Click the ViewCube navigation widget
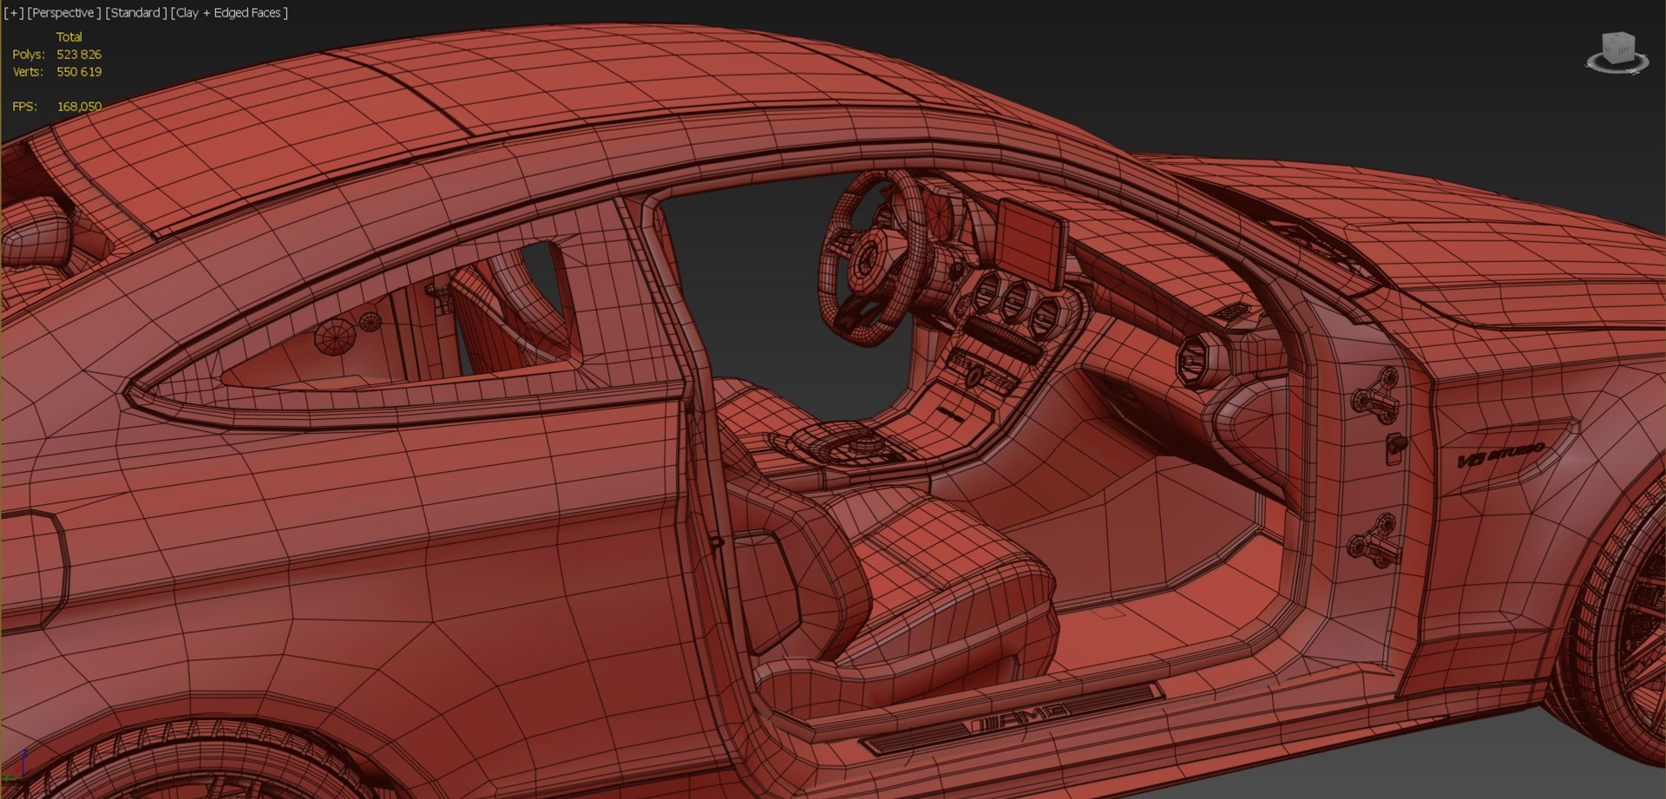 (x=1618, y=53)
